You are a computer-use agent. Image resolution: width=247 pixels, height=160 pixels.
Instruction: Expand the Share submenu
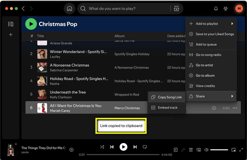click(211, 96)
